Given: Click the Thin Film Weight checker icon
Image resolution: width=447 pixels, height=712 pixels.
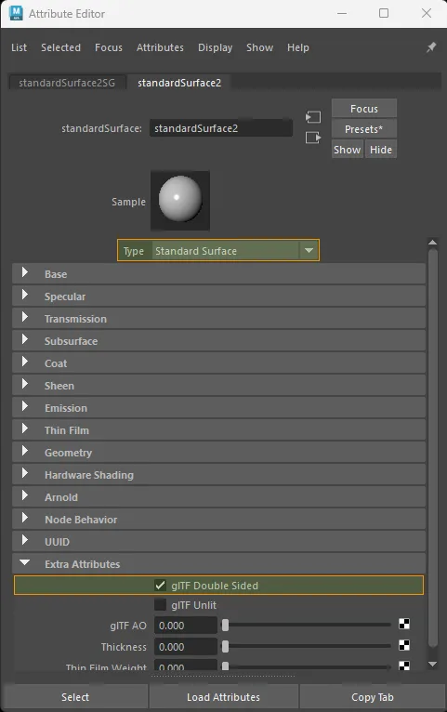Looking at the screenshot, I should click(404, 666).
